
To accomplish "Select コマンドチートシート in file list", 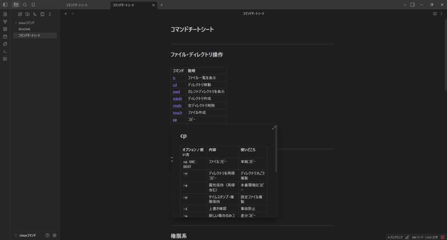I will coord(35,35).
